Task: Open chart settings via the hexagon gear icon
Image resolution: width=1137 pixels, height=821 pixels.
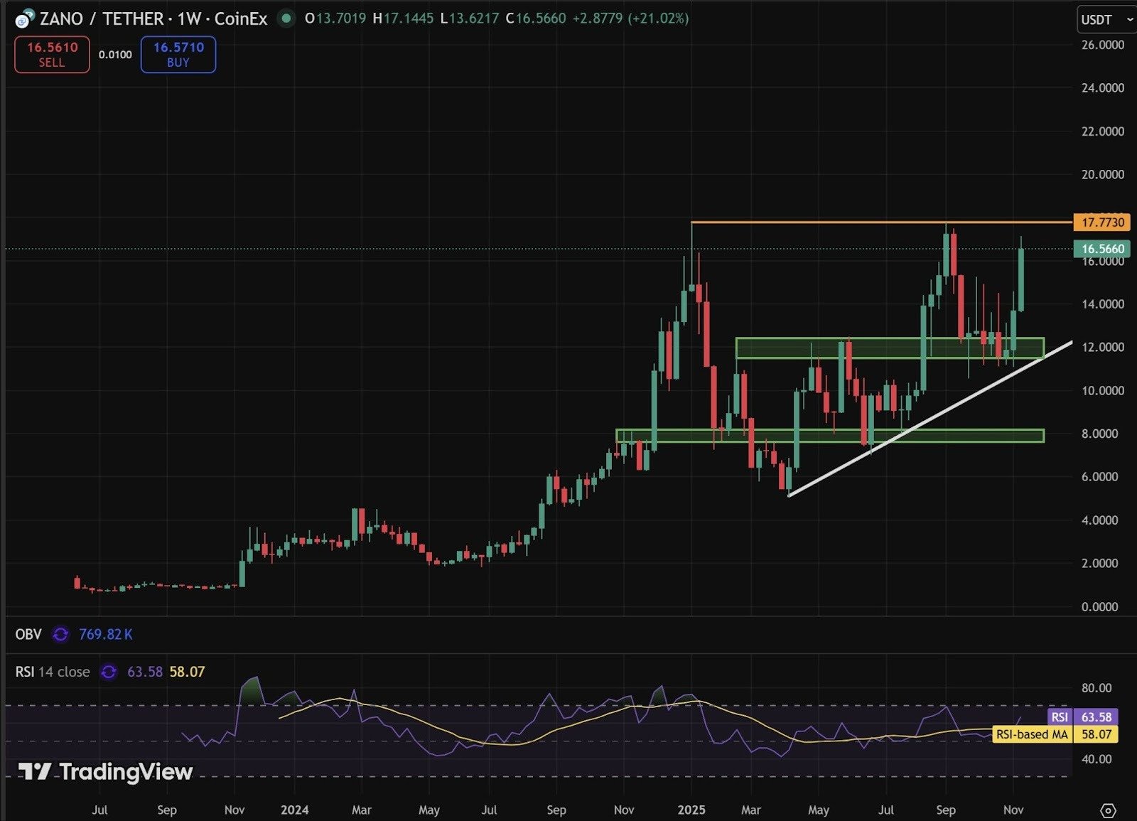Action: [x=1109, y=809]
